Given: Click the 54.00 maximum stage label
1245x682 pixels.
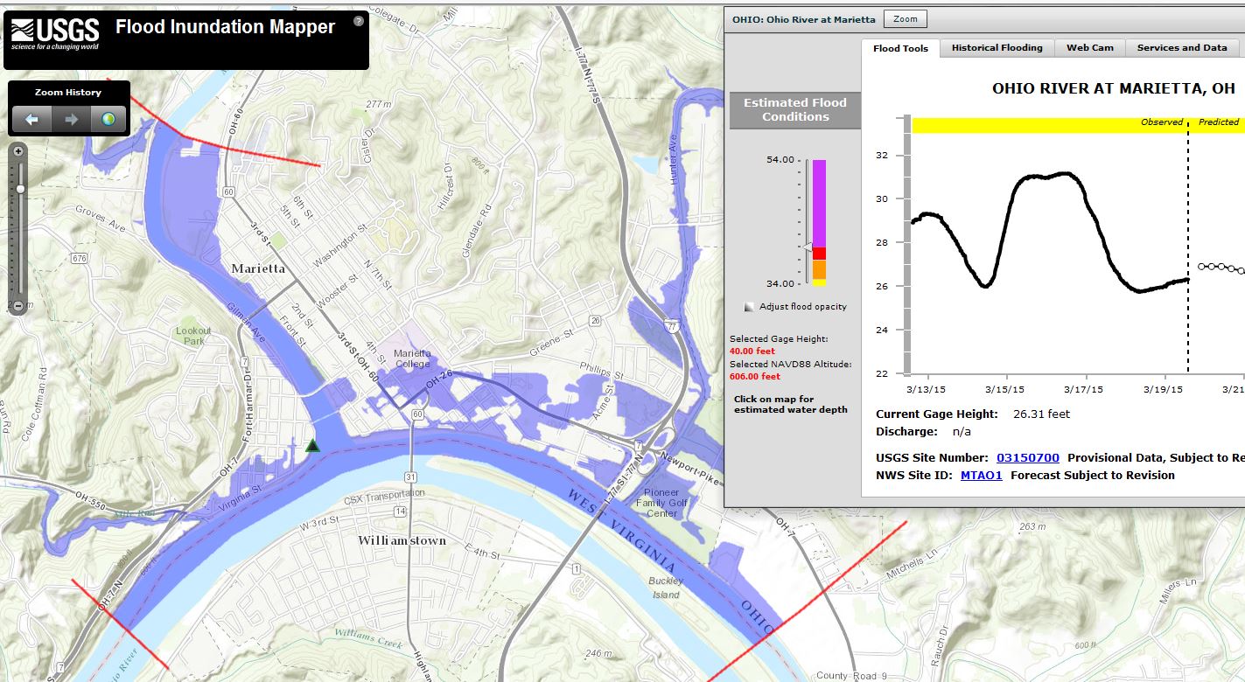Looking at the screenshot, I should coord(780,159).
